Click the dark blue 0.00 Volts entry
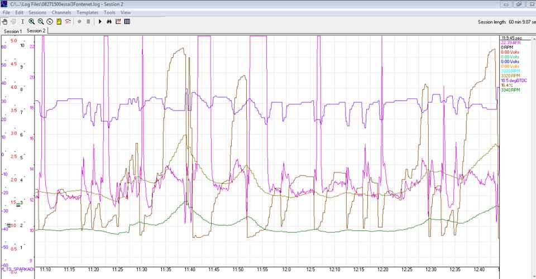 pos(510,61)
